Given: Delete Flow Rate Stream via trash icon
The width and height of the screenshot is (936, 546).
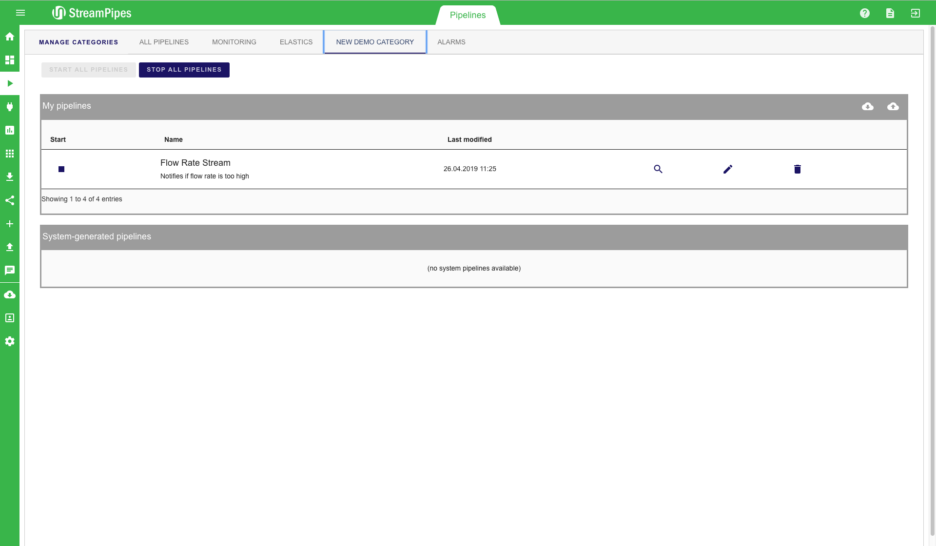Looking at the screenshot, I should [x=798, y=169].
